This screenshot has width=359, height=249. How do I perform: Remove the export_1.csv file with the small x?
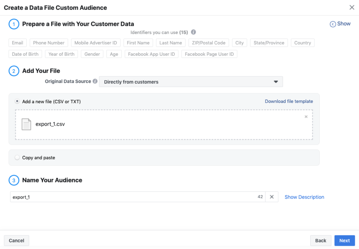[x=306, y=117]
